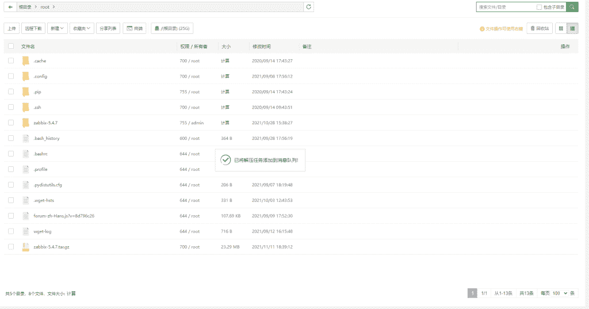Image resolution: width=589 pixels, height=309 pixels.
Task: Toggle the select-all checkbox in the header
Action: coord(11,46)
